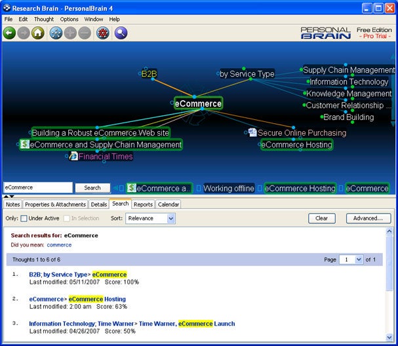
Task: Open the File menu
Action: point(9,19)
